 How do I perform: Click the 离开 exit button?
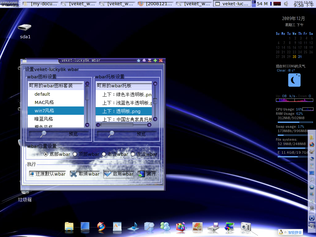pyautogui.click(x=148, y=174)
